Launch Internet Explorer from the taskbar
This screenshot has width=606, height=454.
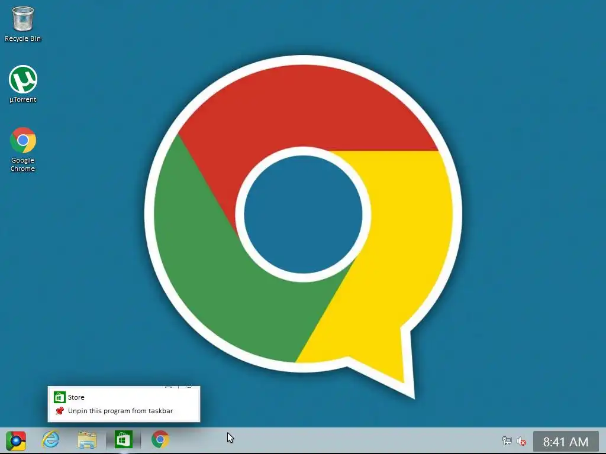[51, 440]
